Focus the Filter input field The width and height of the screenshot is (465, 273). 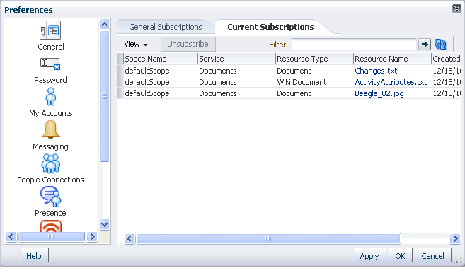click(x=354, y=45)
